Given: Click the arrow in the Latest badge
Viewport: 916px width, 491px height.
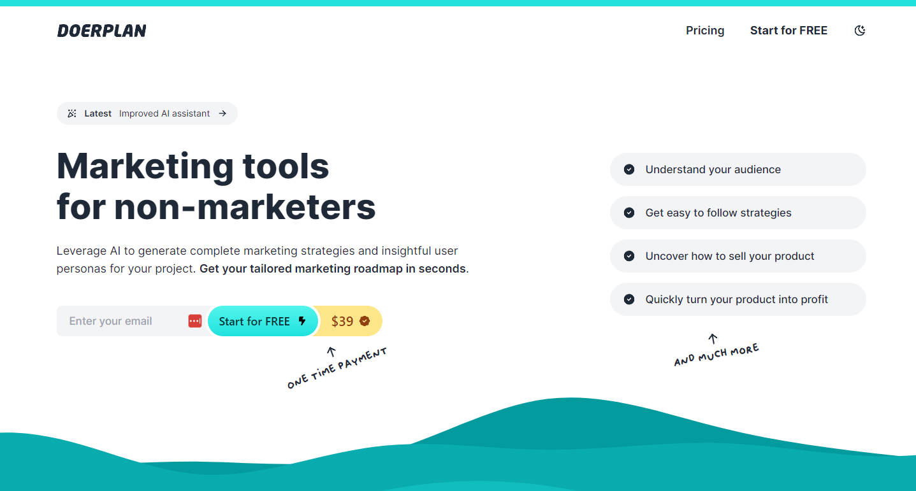Looking at the screenshot, I should click(x=222, y=113).
